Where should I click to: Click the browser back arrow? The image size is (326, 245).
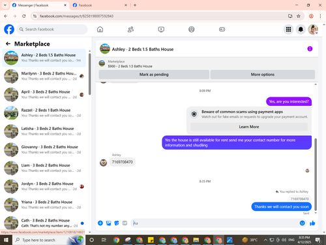(x=6, y=16)
